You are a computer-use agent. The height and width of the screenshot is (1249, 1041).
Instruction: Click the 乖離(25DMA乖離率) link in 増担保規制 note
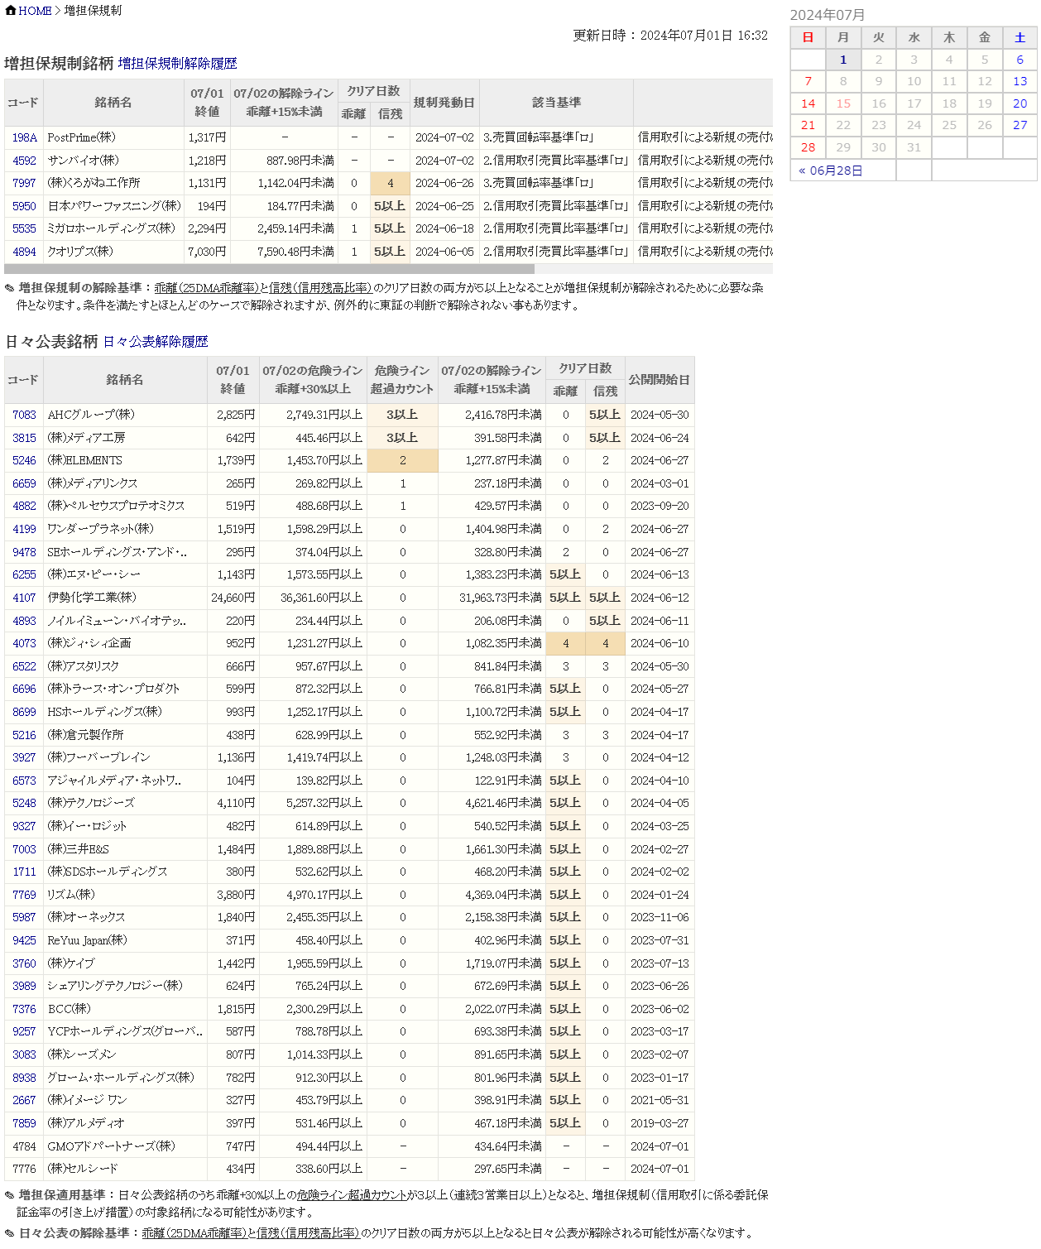tap(206, 288)
